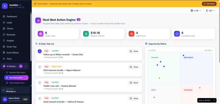This screenshot has width=220, height=104.
Task: Click the WhatsApp help icon
Action: click(x=4, y=90)
